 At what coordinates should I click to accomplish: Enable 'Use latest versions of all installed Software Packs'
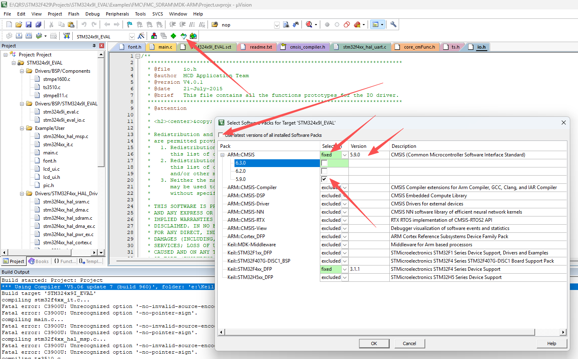click(x=221, y=135)
